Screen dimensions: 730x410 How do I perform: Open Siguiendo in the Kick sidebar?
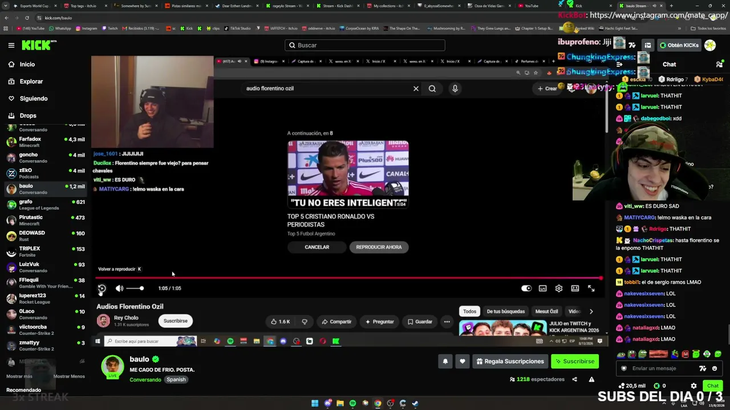(x=33, y=99)
